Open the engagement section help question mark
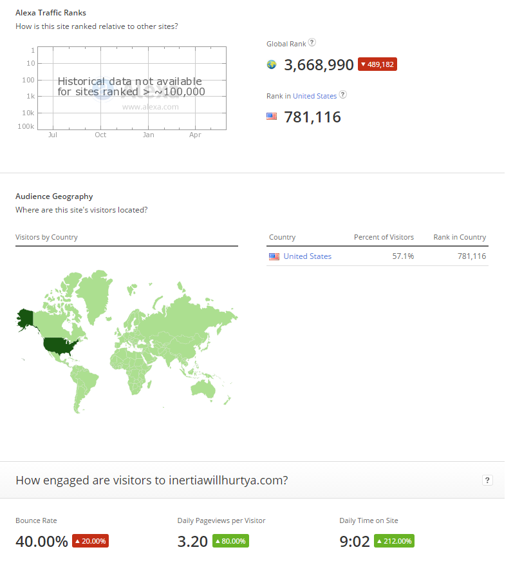This screenshot has height=572, width=513. click(x=487, y=480)
